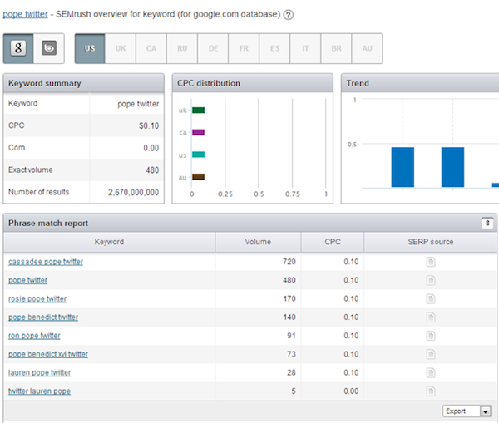Switch to the RU database tab
The image size is (499, 423).
click(182, 48)
